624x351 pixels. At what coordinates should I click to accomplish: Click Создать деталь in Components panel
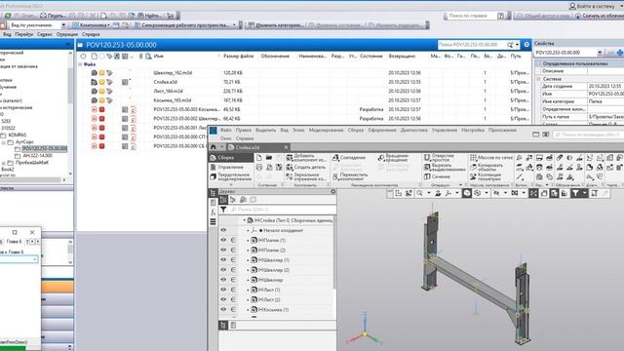[x=305, y=167]
